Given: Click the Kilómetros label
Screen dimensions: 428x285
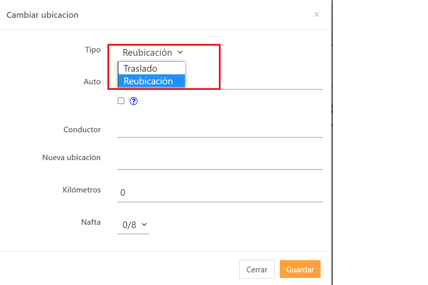Looking at the screenshot, I should pos(82,190).
